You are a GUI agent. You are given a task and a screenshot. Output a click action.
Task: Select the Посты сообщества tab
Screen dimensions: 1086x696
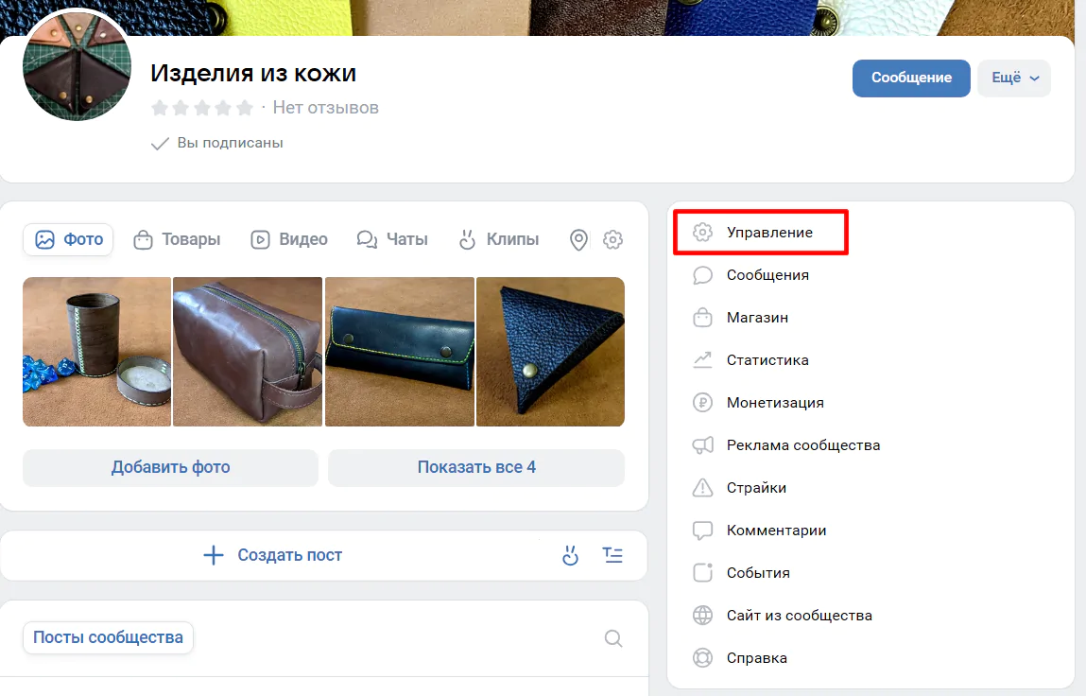pos(108,637)
